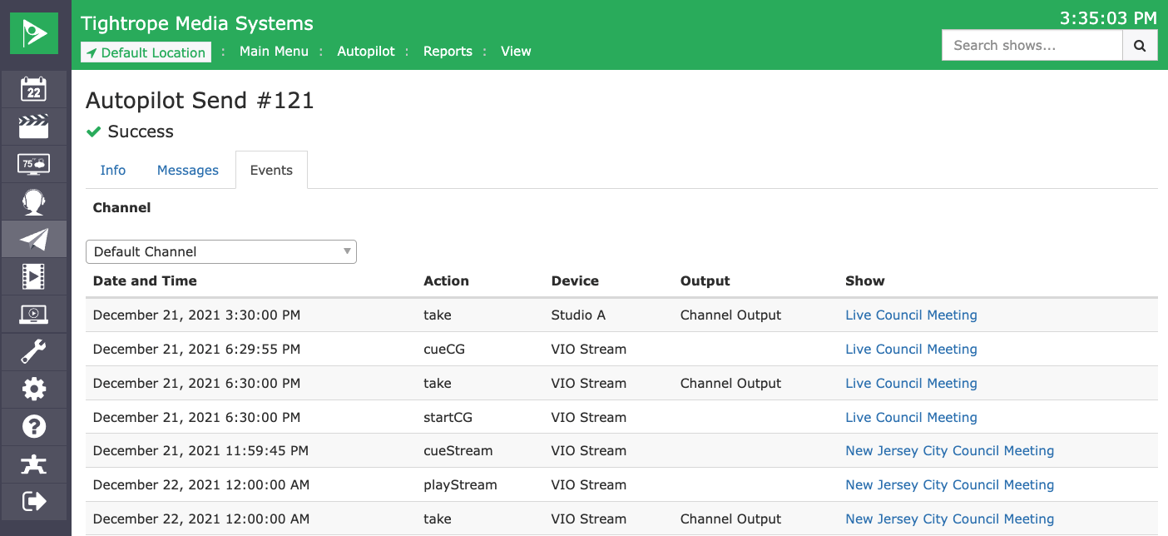Image resolution: width=1168 pixels, height=536 pixels.
Task: Open the clapperboard shows icon
Action: pos(34,127)
